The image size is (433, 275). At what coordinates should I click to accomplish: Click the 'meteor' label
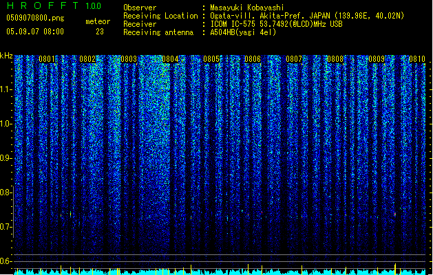pos(98,21)
